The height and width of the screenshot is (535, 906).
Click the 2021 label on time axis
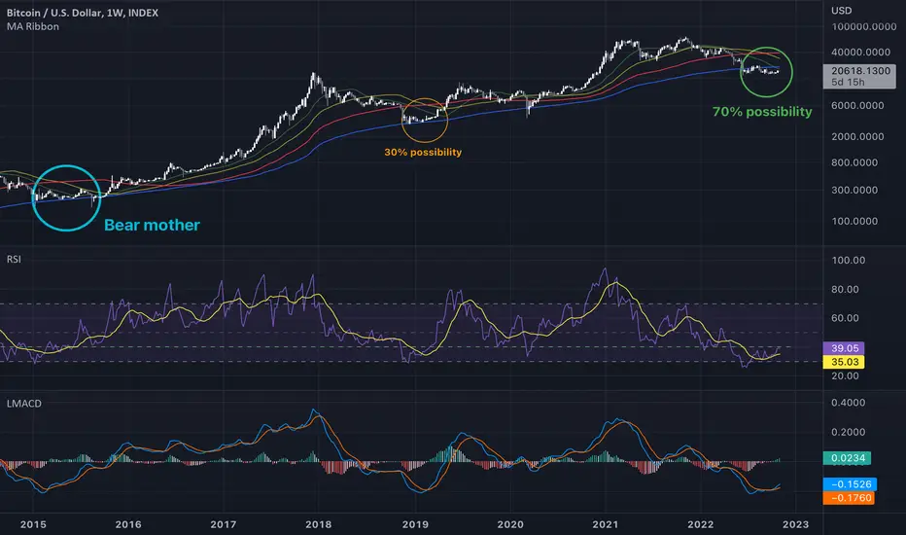606,524
